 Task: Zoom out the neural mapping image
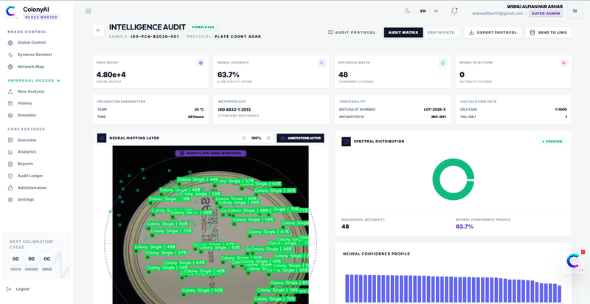[244, 138]
